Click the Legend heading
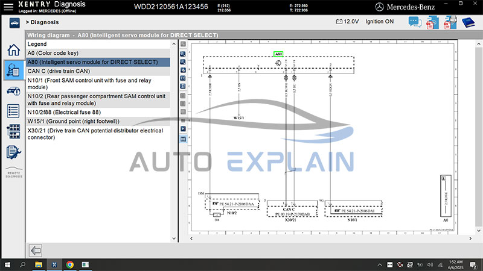The width and height of the screenshot is (483, 271). (37, 44)
